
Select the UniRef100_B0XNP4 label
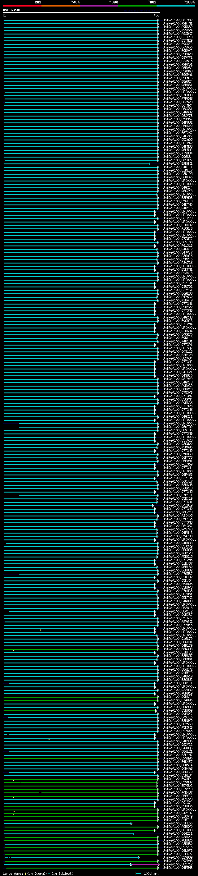click(x=178, y=779)
